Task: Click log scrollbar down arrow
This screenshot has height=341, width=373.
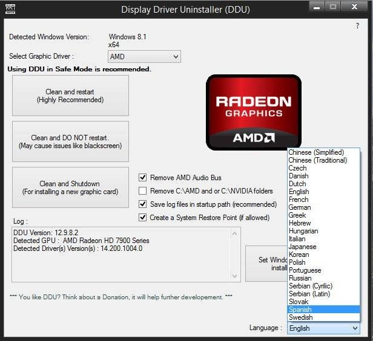Action: pos(234,276)
